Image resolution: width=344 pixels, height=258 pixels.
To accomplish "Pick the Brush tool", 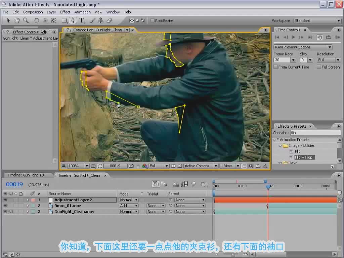I will pos(92,20).
